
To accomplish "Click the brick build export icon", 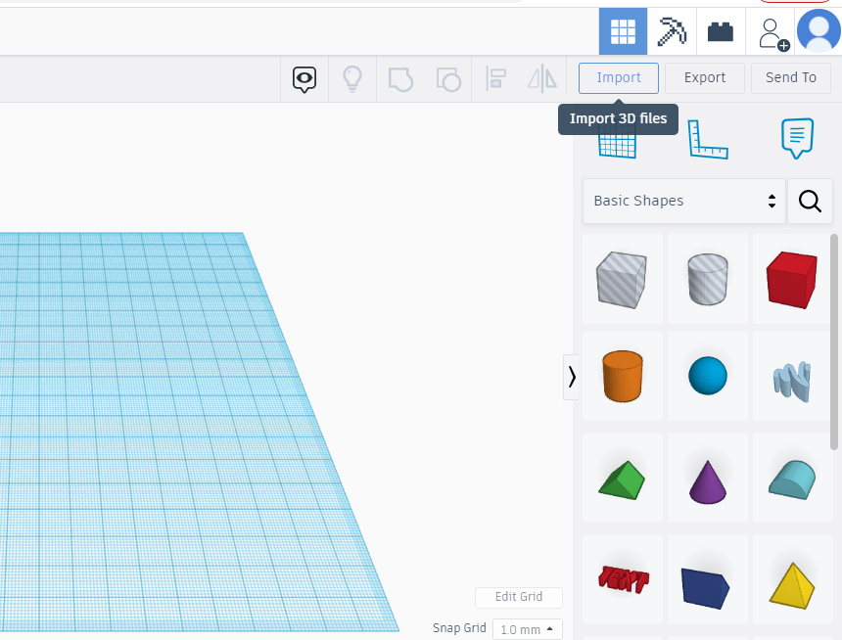I will click(x=720, y=30).
